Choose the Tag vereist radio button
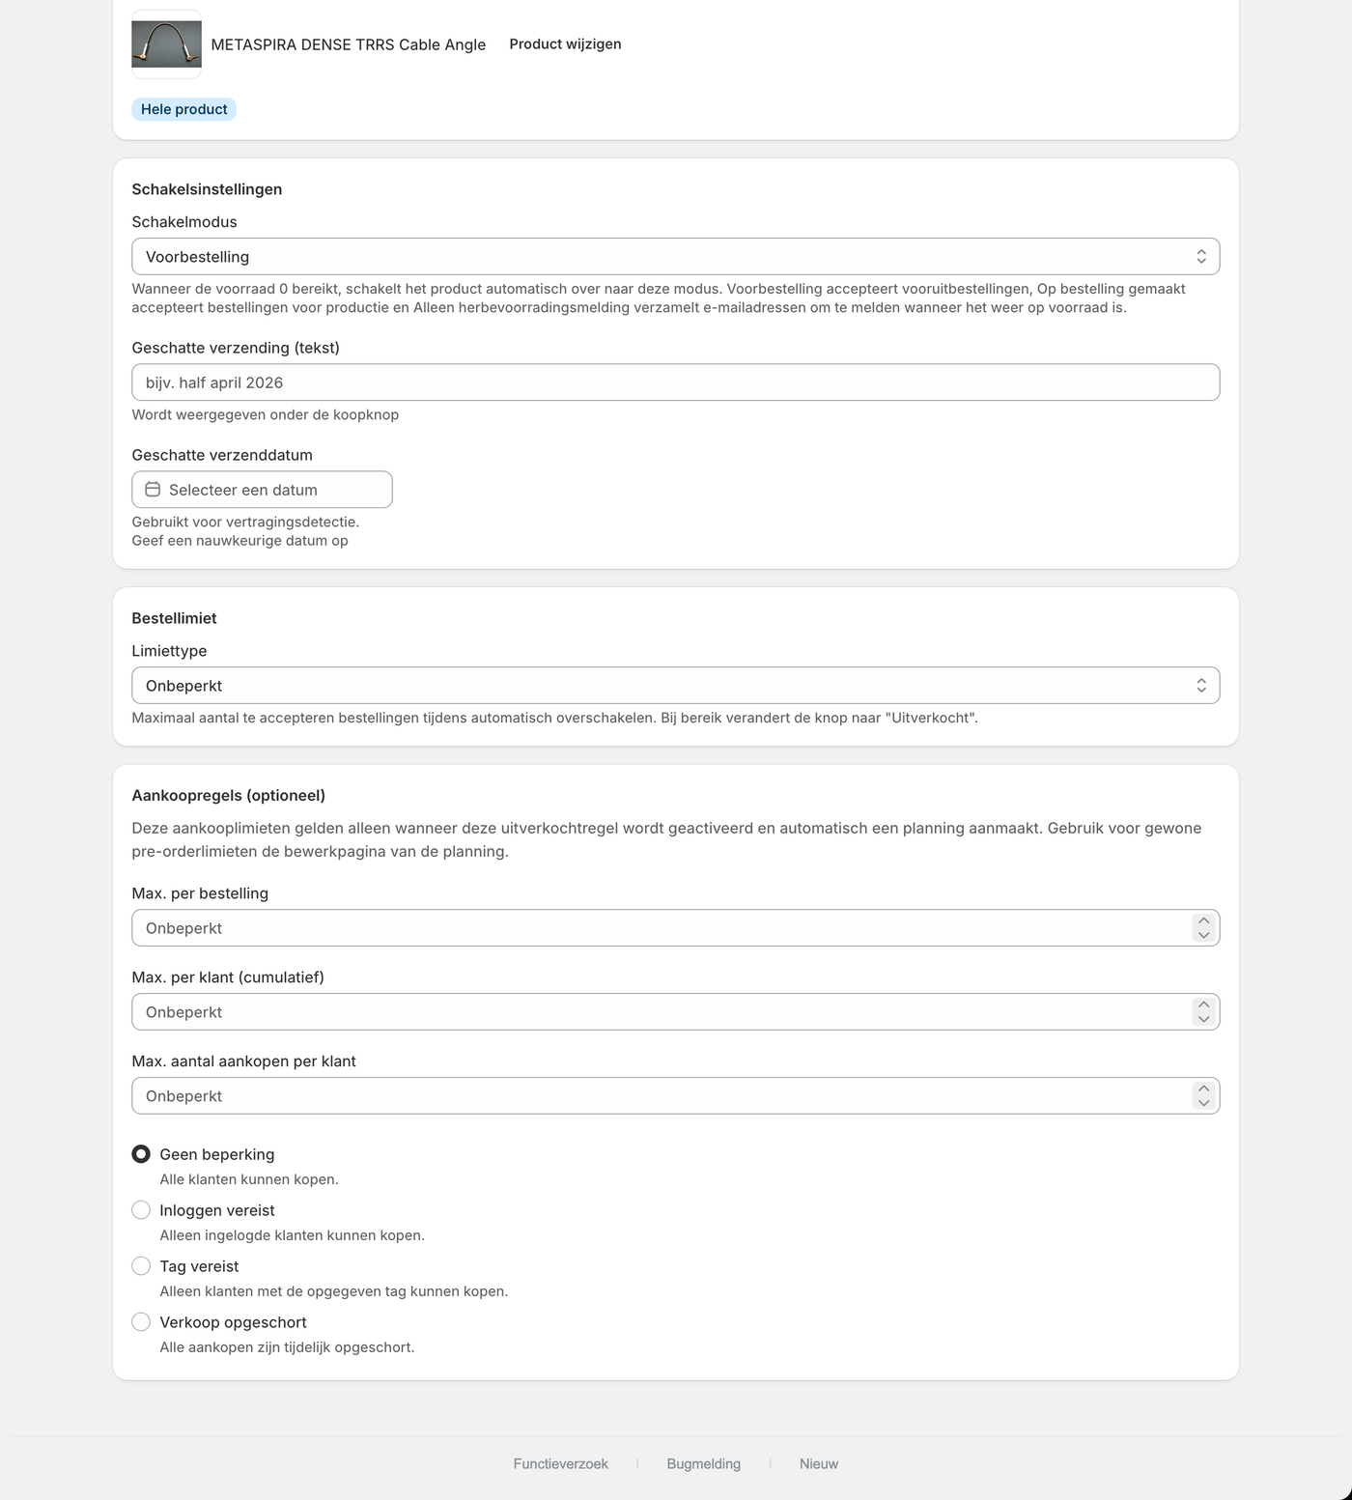 (x=141, y=1266)
